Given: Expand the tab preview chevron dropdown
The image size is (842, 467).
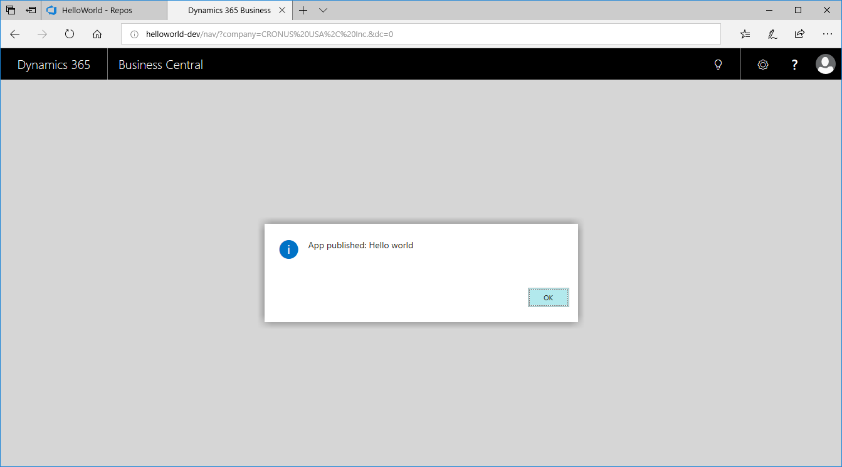Looking at the screenshot, I should (x=323, y=11).
